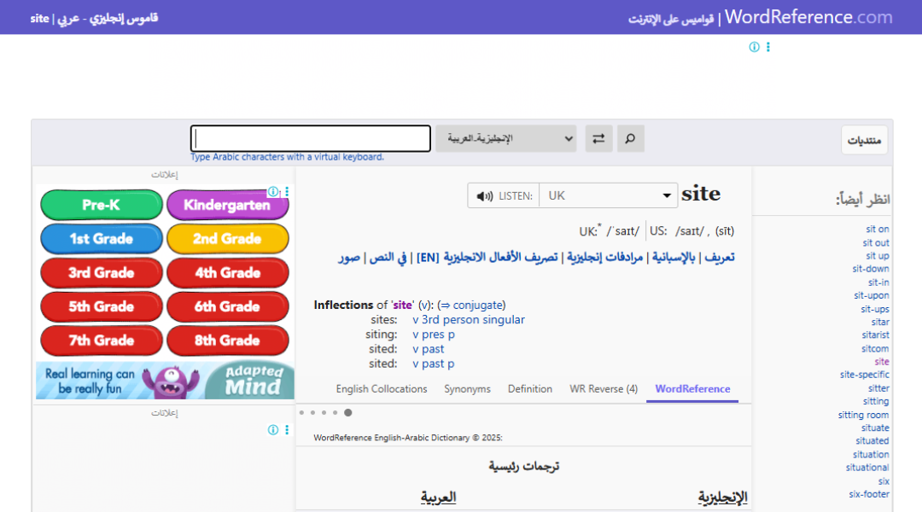Switch to the Definition tab

coord(530,389)
